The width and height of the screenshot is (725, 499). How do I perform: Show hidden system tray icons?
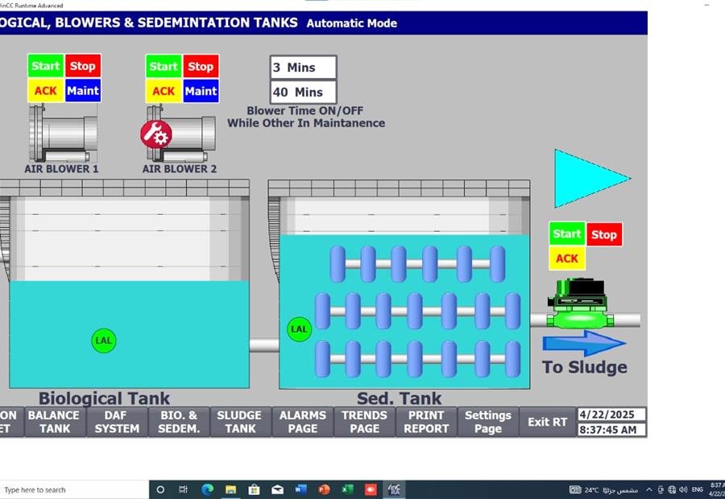point(648,490)
